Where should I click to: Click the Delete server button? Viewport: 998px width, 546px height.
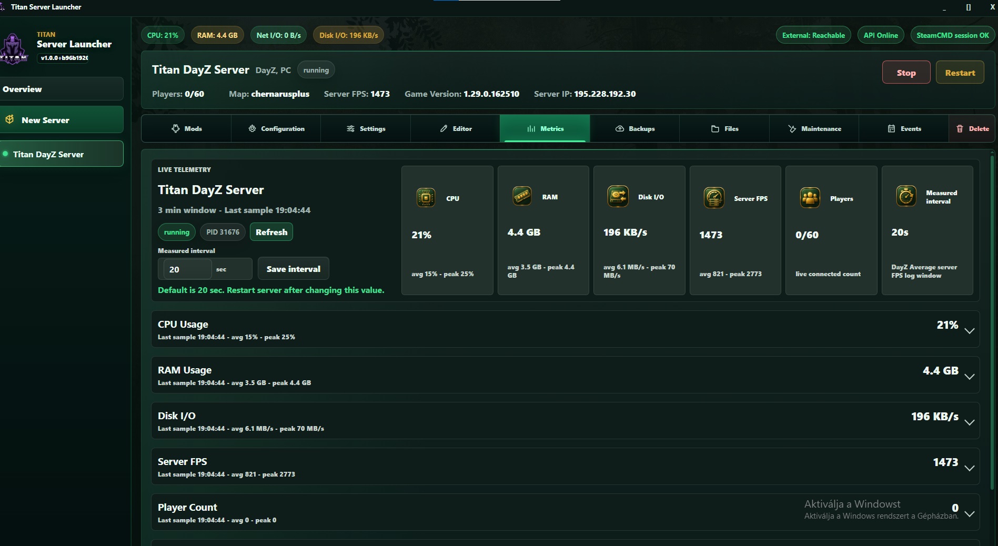click(x=972, y=128)
